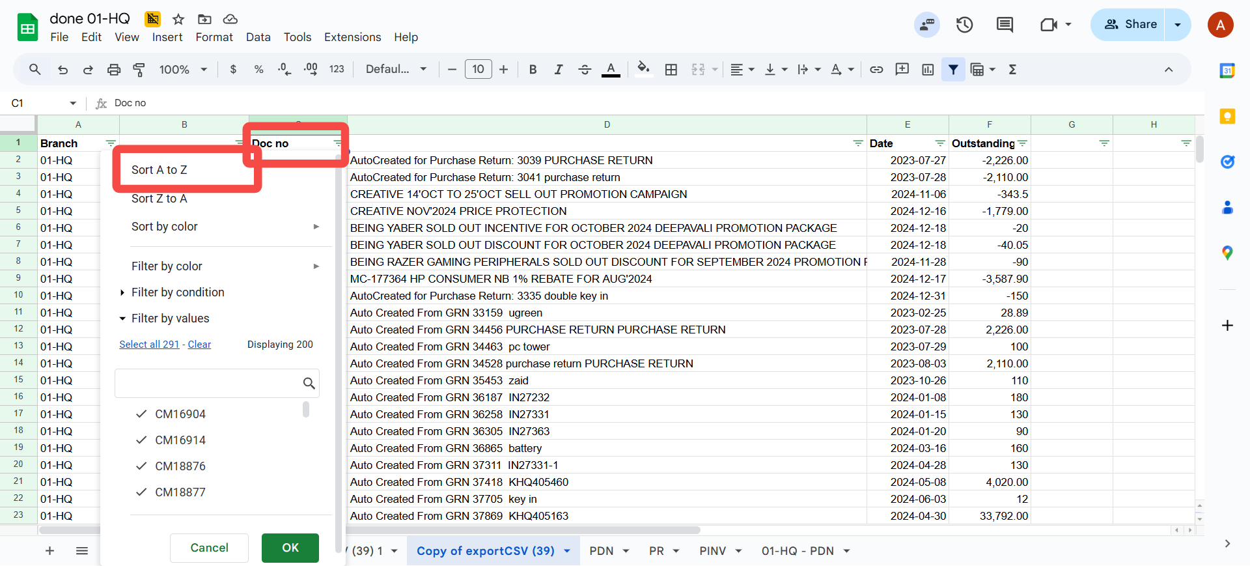1250x566 pixels.
Task: Decrease decimal places
Action: pyautogui.click(x=285, y=69)
